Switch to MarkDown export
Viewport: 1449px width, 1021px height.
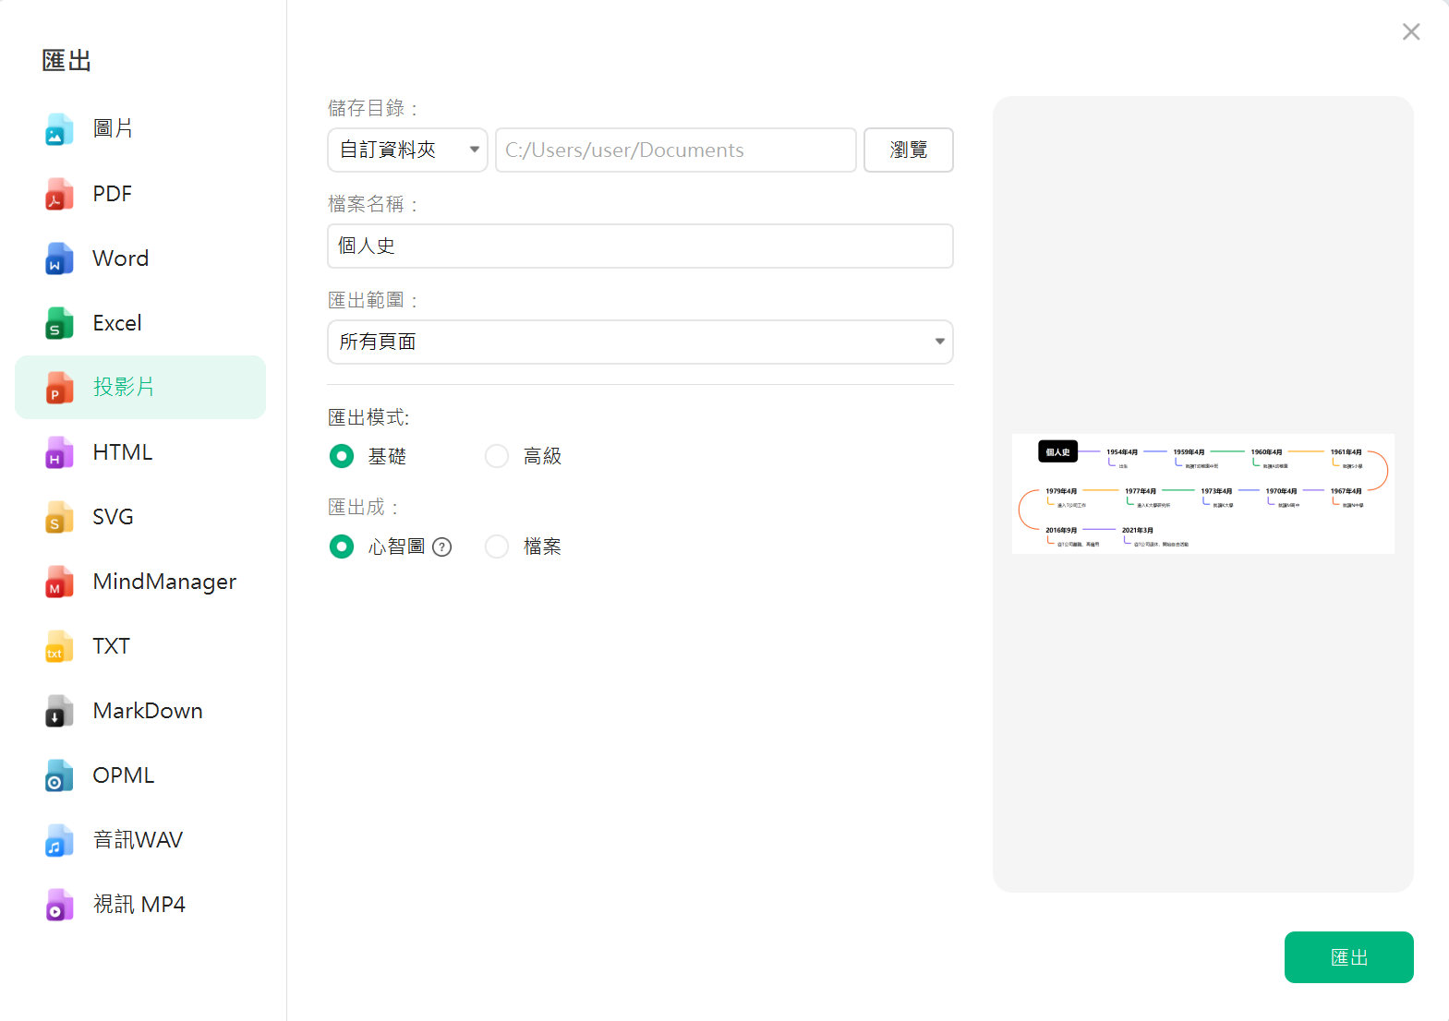(140, 710)
